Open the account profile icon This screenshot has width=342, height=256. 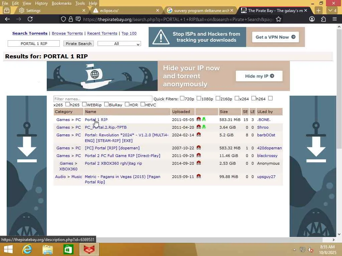[312, 19]
